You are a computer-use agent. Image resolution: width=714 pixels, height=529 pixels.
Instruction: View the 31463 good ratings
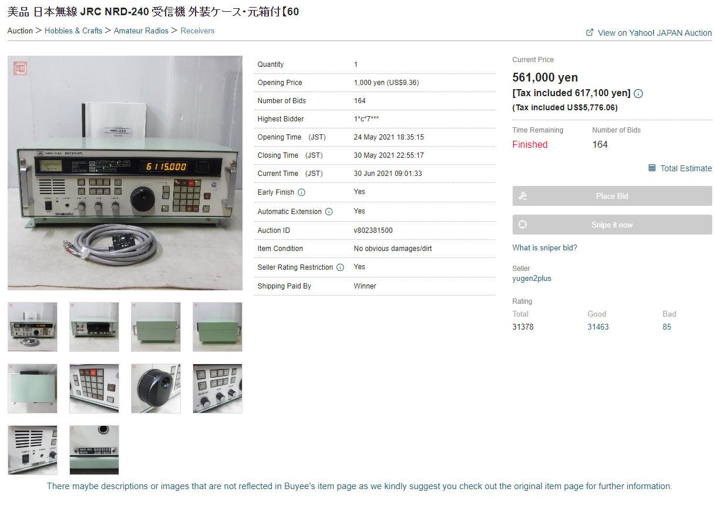point(598,327)
